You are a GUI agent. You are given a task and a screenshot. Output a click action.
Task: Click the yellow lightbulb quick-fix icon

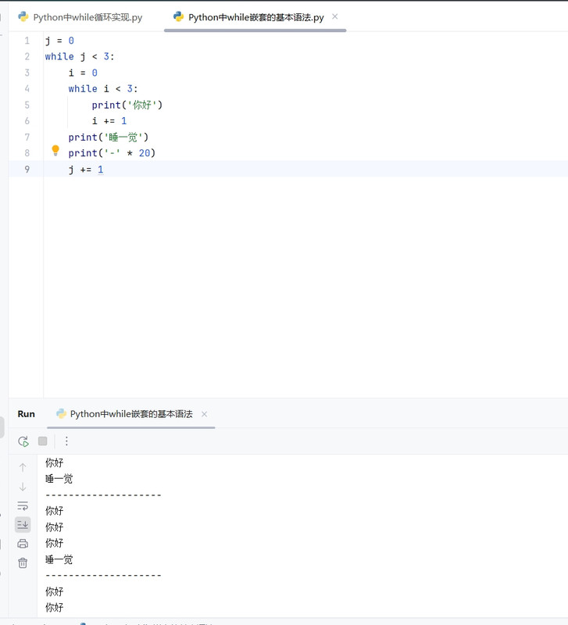click(x=55, y=150)
